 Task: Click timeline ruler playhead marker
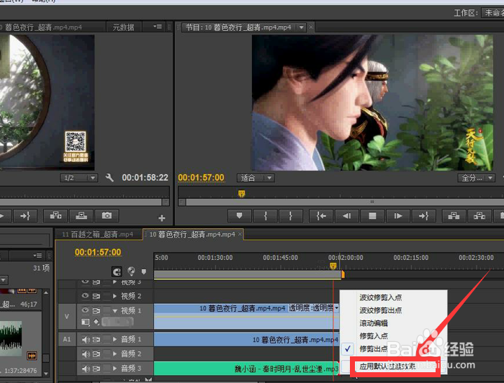(333, 266)
